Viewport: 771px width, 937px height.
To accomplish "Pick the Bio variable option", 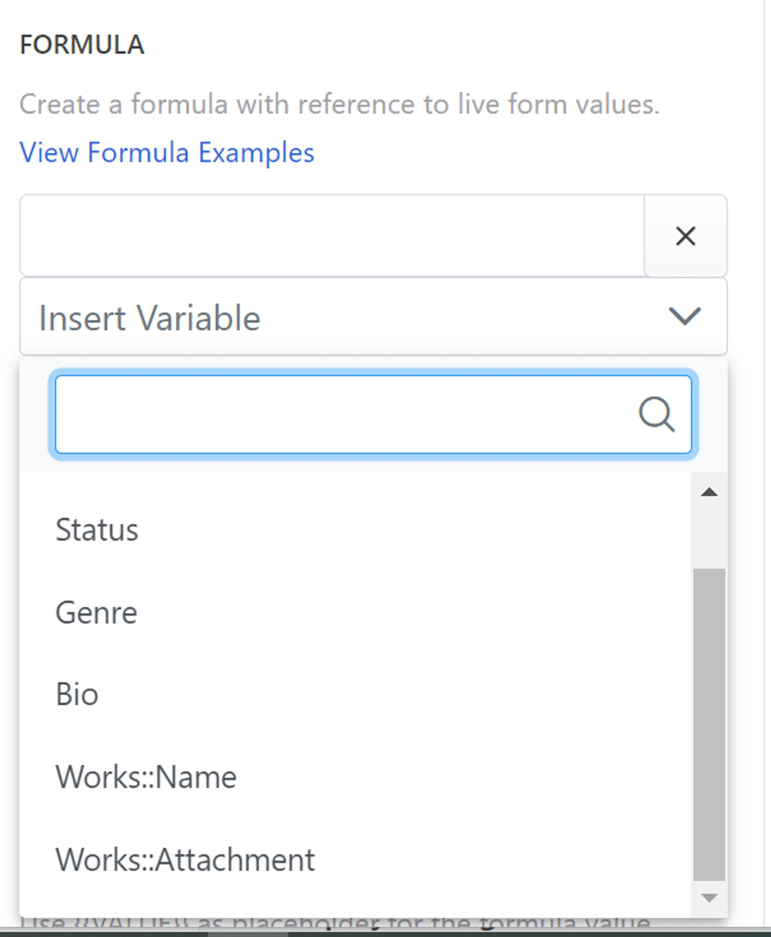I will (77, 694).
